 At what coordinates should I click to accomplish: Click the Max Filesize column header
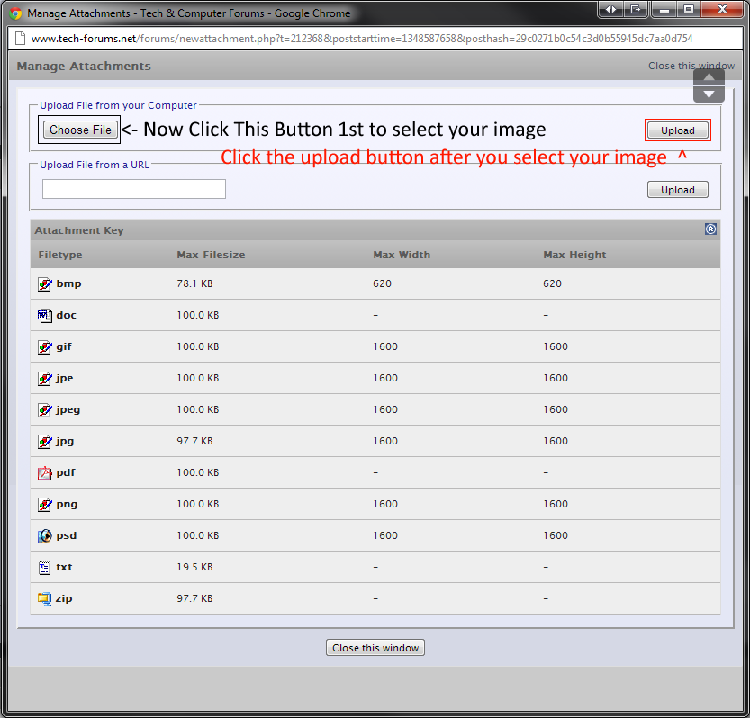click(211, 255)
